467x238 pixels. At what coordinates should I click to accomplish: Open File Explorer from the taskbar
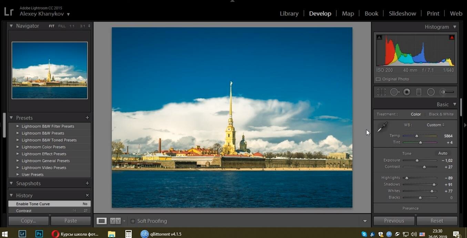(111, 234)
